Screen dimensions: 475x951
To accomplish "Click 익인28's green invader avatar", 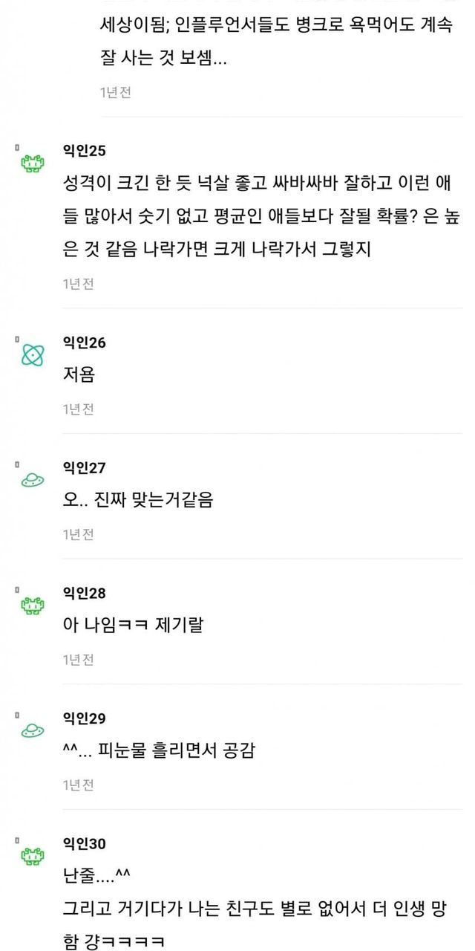I will [x=32, y=606].
